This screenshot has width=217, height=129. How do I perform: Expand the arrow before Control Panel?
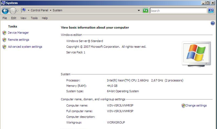click(x=29, y=10)
